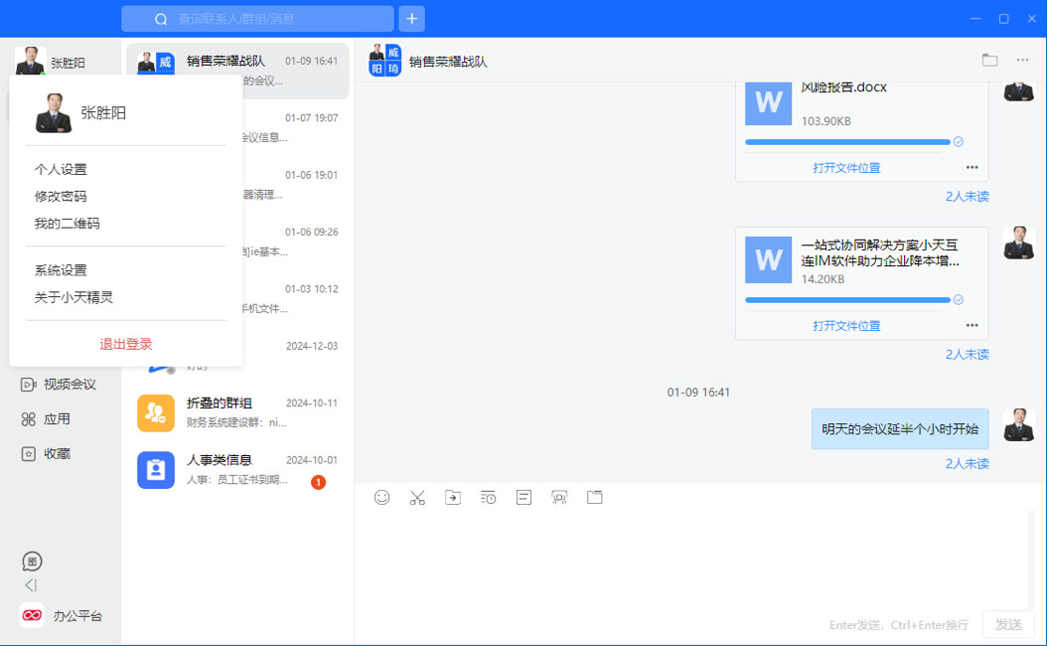
Task: Click the 视频会议 sidebar icon
Action: (29, 385)
